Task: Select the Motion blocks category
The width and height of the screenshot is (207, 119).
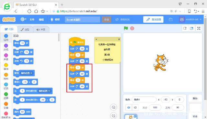Action: click(x=6, y=38)
